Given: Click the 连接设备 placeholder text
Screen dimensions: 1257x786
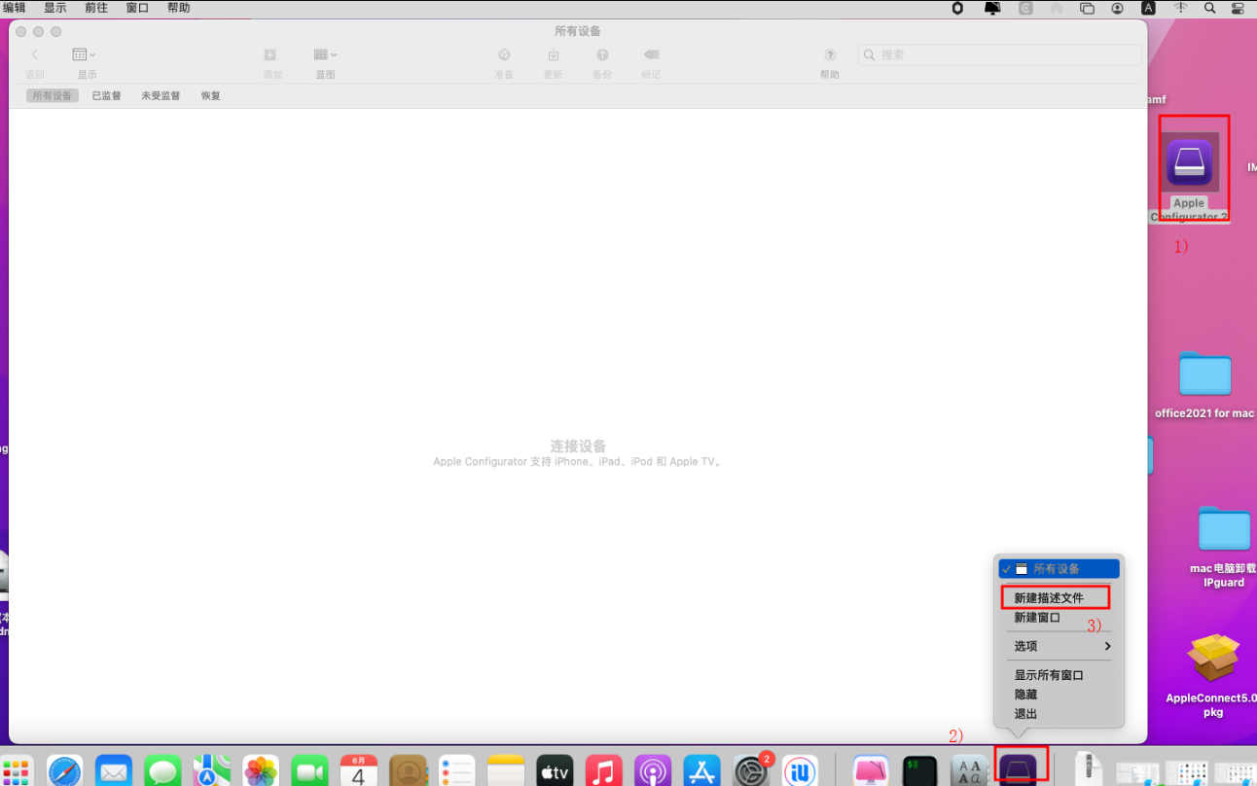Looking at the screenshot, I should tap(578, 447).
